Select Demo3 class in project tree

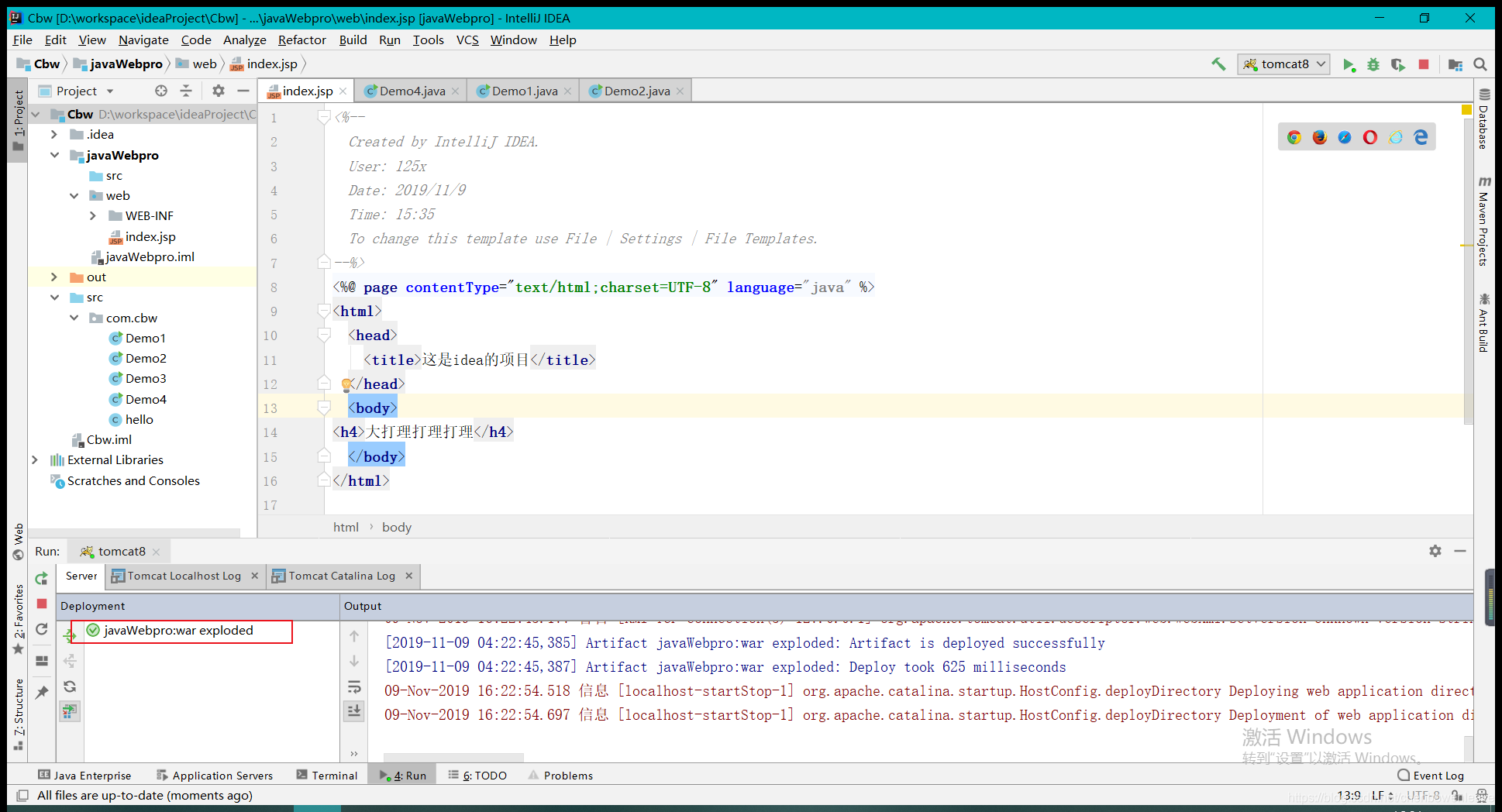click(145, 379)
